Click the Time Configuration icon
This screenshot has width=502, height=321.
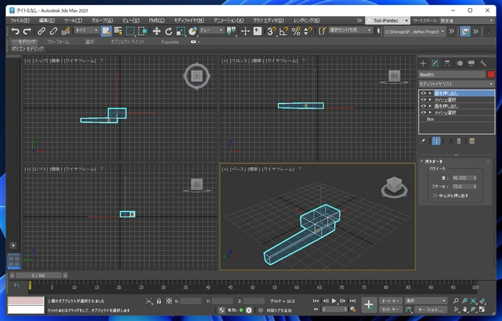pos(353,309)
